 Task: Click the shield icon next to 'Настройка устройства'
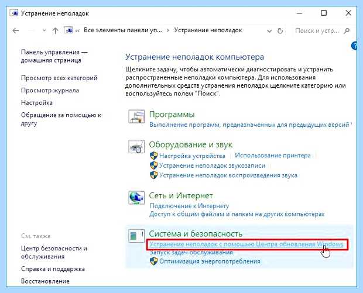(x=153, y=156)
